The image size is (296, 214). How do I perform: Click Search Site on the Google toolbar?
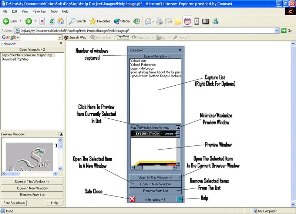click(x=100, y=37)
